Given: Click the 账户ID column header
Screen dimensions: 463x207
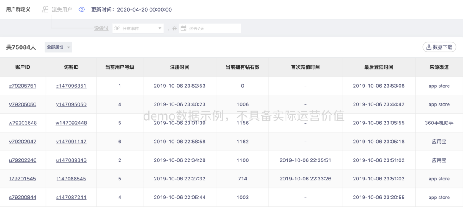Looking at the screenshot, I should (x=23, y=67).
